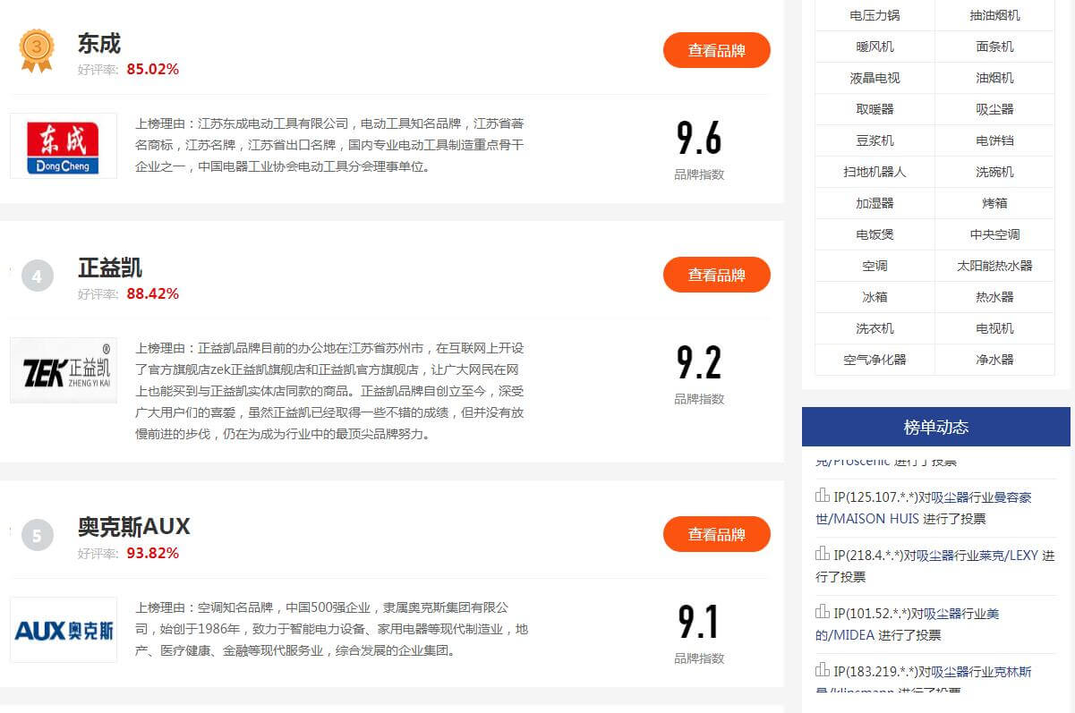Click the 东成 上榜理由 description text
This screenshot has height=713, width=1075.
coord(330,145)
